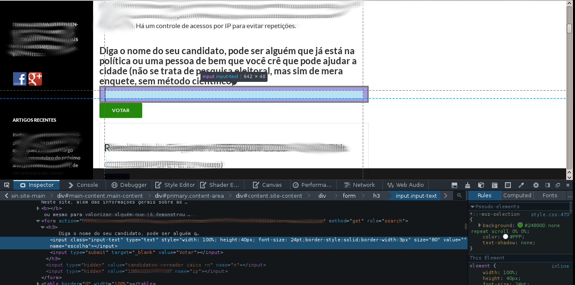Toggle paint flashing broom icon
This screenshot has width=575, height=285.
[468, 185]
